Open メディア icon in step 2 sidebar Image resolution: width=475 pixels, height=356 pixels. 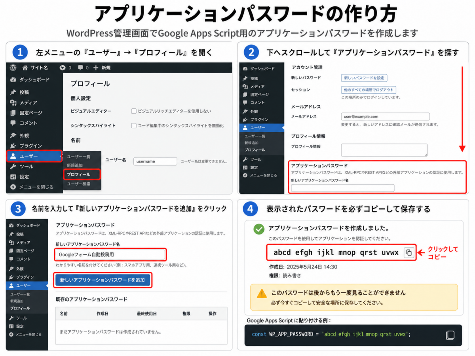coord(245,86)
